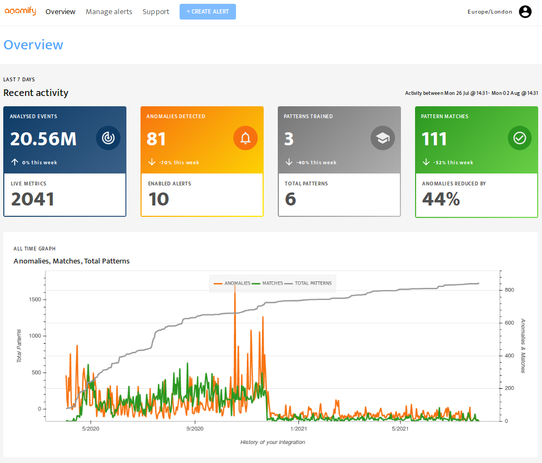The height and width of the screenshot is (463, 542).
Task: Click the down arrow beside -52% this week
Action: tap(426, 162)
